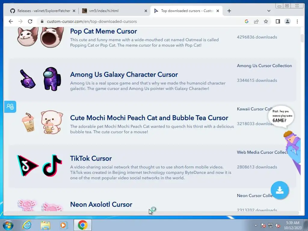Click the horizontal scrollbar at page bottom
Image resolution: width=308 pixels, height=231 pixels.
point(151,213)
